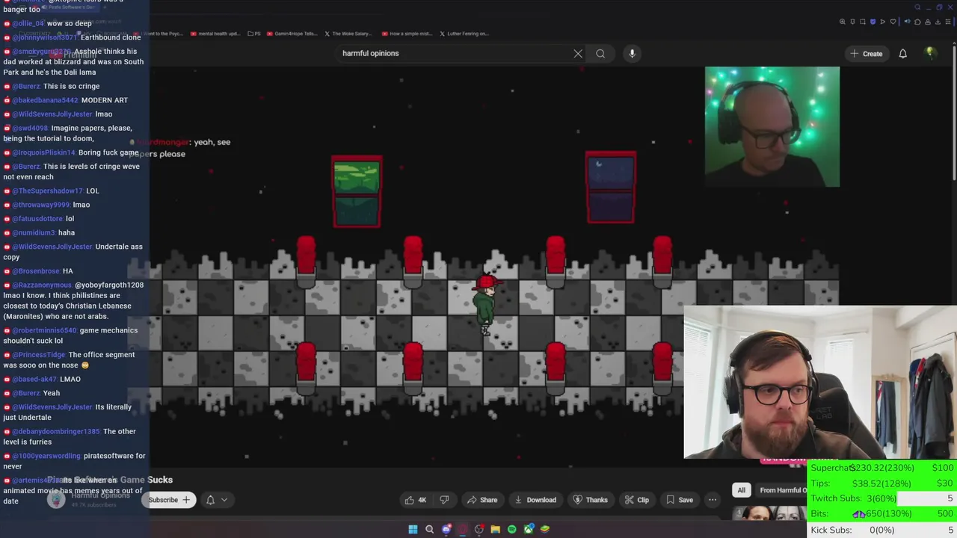Open the browser profile icon
957x538 pixels.
click(x=928, y=22)
